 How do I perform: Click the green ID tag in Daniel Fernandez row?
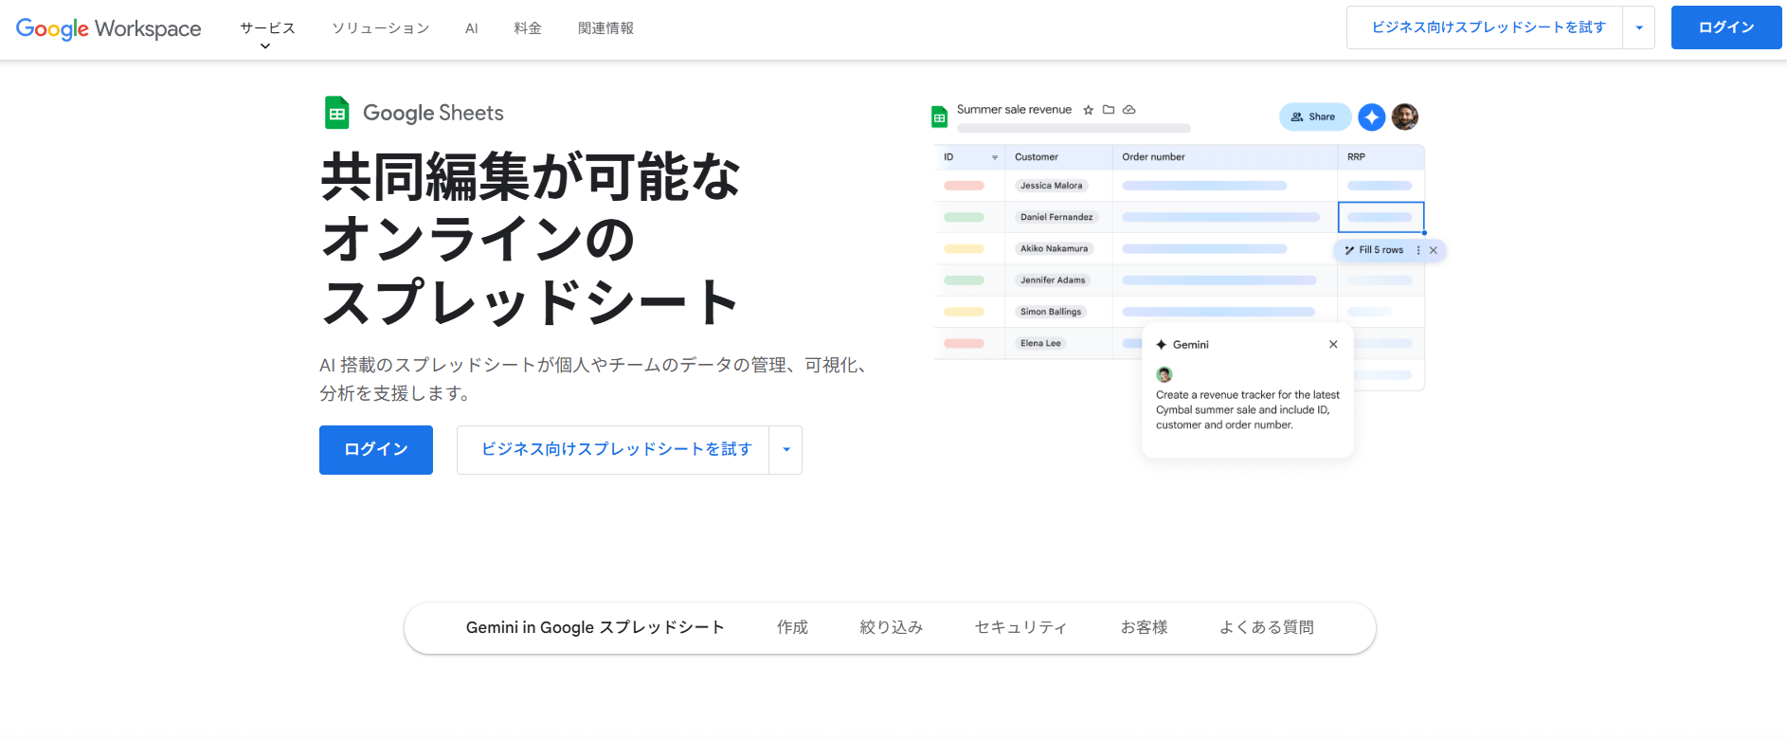964,217
